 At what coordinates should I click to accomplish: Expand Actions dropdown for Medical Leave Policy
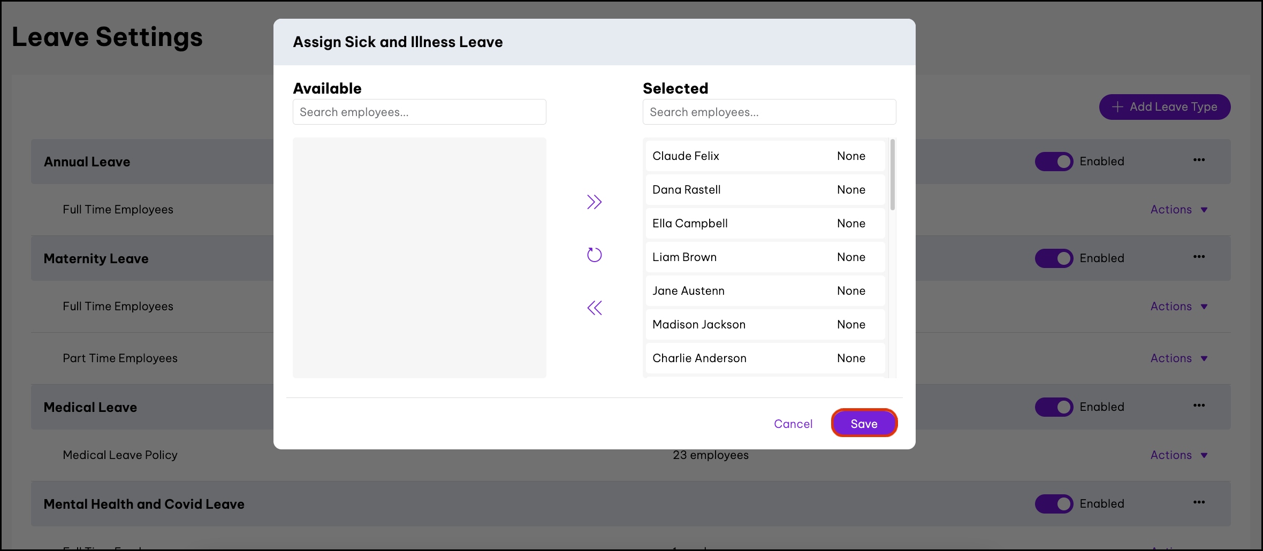pyautogui.click(x=1178, y=455)
